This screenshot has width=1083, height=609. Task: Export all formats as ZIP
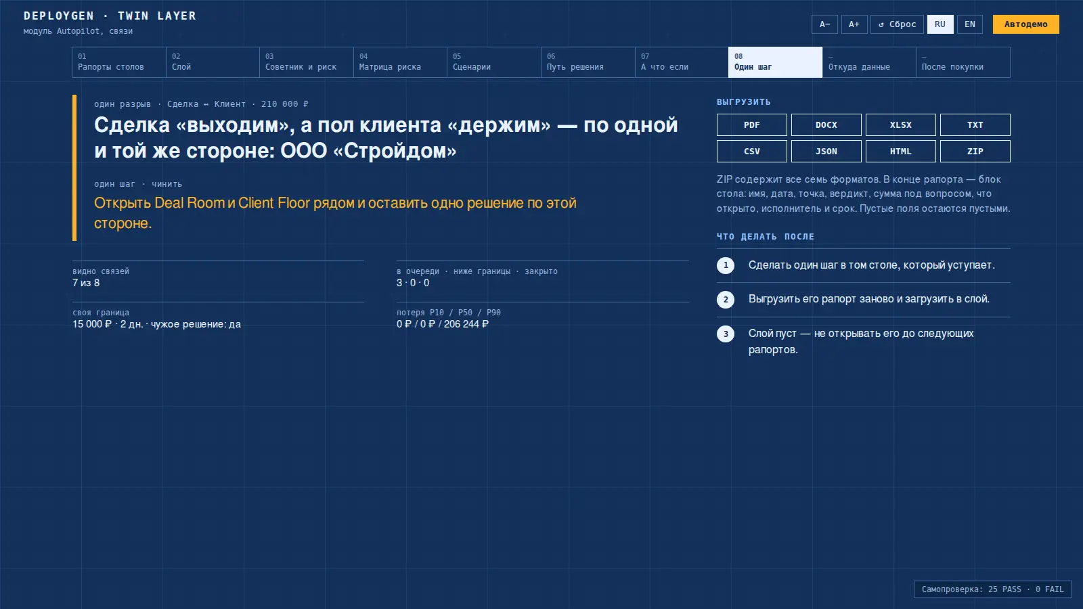tap(975, 152)
